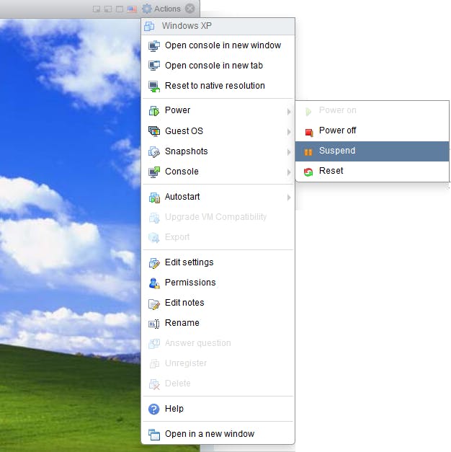This screenshot has height=452, width=451.
Task: Select Edit notes
Action: (x=218, y=303)
